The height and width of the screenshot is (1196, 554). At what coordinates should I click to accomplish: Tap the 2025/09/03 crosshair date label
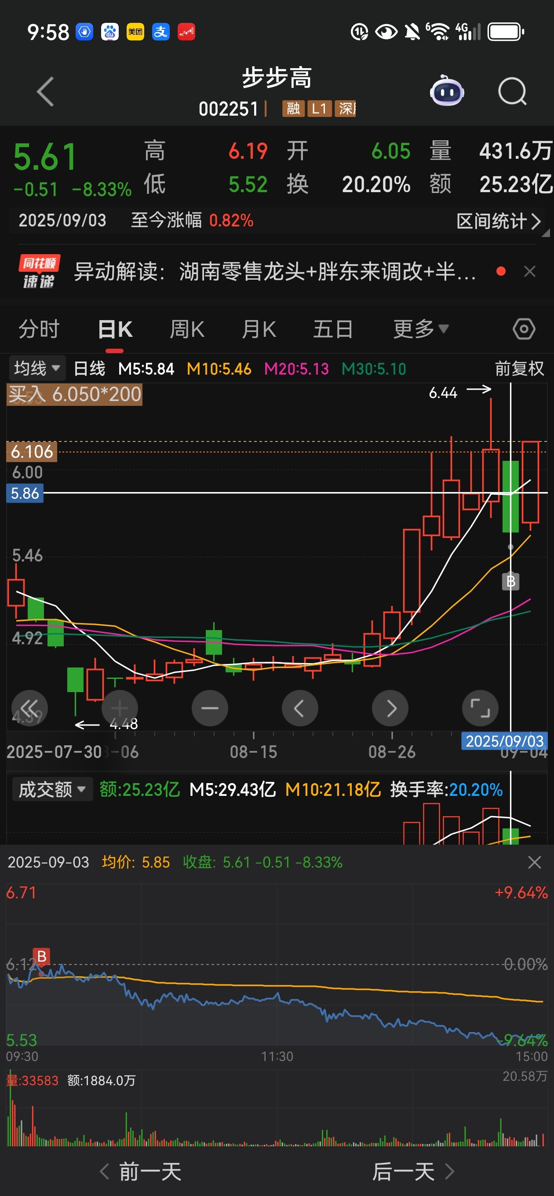coord(504,740)
